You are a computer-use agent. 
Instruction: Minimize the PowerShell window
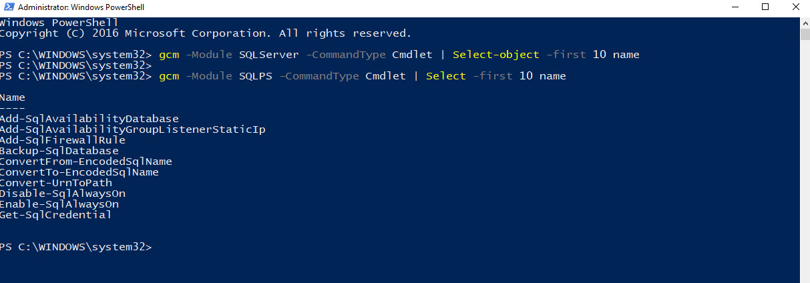tap(733, 8)
